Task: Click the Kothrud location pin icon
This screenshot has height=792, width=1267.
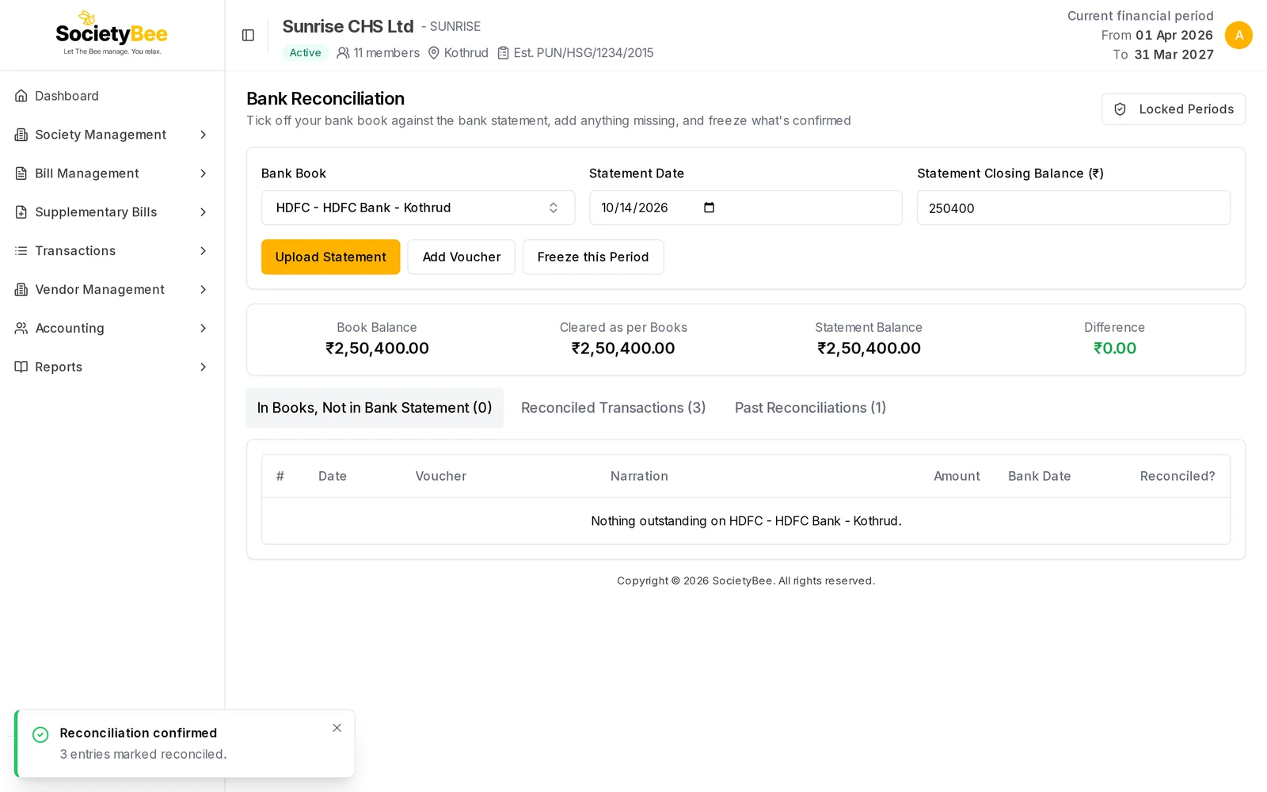Action: (x=434, y=53)
